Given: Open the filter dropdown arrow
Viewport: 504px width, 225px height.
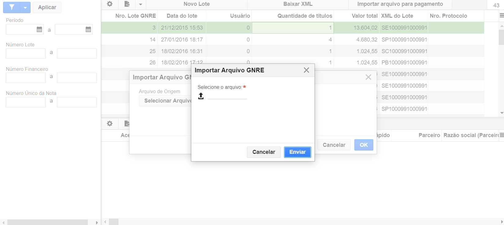Looking at the screenshot, I should click(25, 7).
